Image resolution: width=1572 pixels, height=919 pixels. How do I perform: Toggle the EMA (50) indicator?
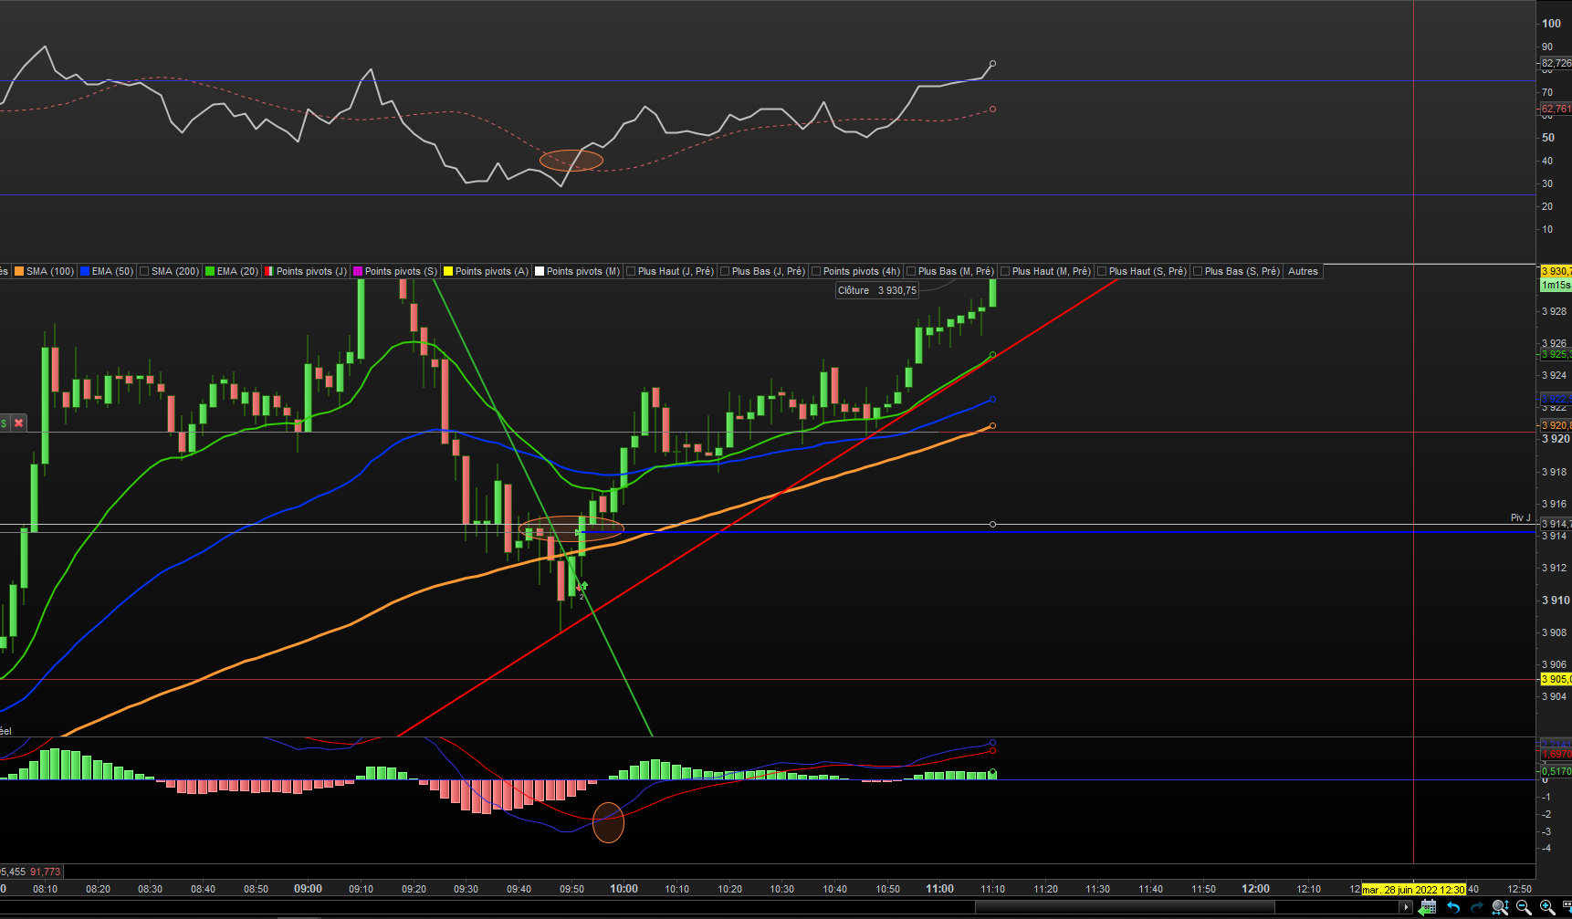point(107,271)
